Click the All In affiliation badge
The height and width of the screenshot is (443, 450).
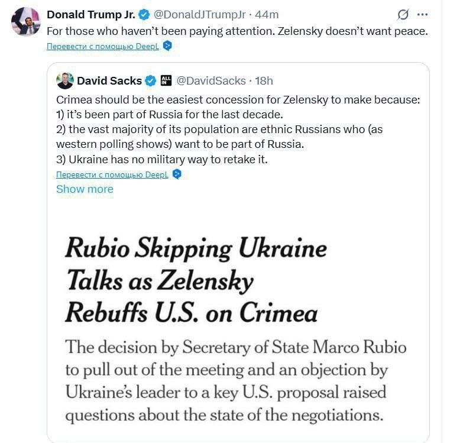click(166, 81)
